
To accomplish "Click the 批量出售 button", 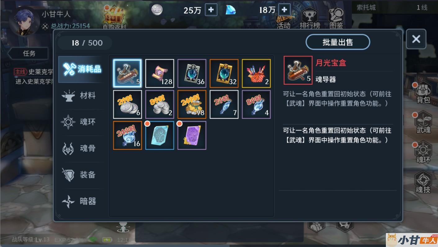I will [x=338, y=42].
